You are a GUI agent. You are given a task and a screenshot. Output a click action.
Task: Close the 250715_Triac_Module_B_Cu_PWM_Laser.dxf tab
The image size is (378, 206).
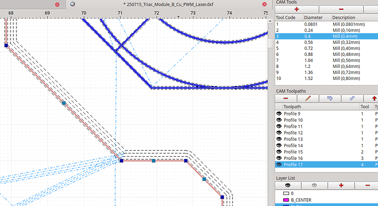pos(265,4)
